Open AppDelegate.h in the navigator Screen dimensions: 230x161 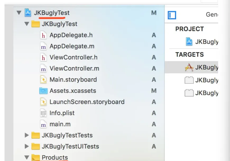pyautogui.click(x=89, y=35)
